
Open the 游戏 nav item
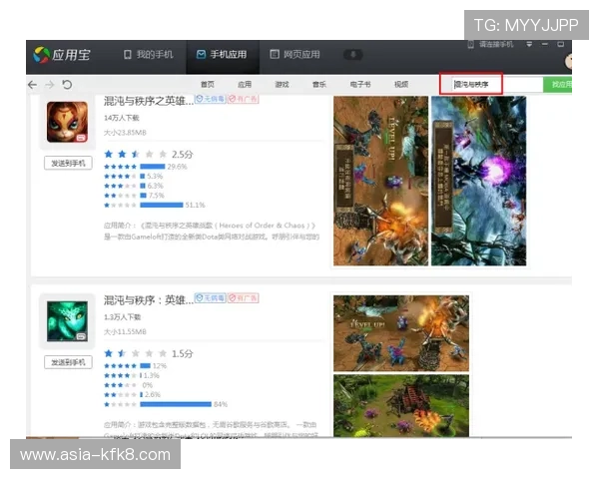click(x=282, y=85)
